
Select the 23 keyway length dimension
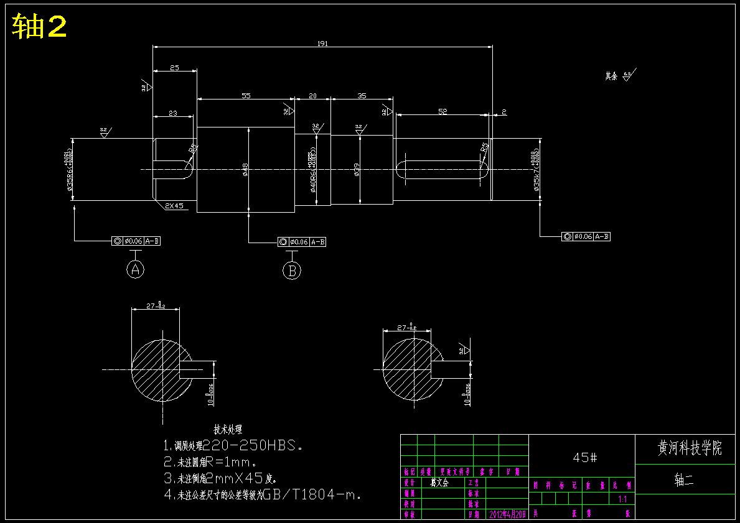point(173,113)
